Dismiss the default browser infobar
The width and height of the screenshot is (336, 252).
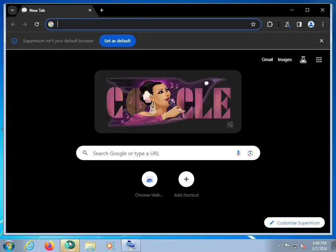322,41
